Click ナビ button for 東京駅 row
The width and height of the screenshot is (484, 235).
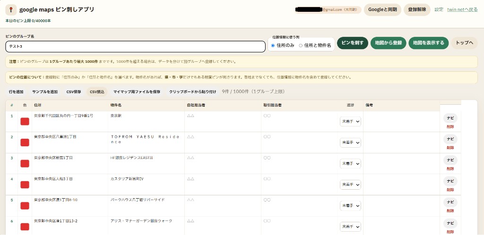[x=450, y=118]
